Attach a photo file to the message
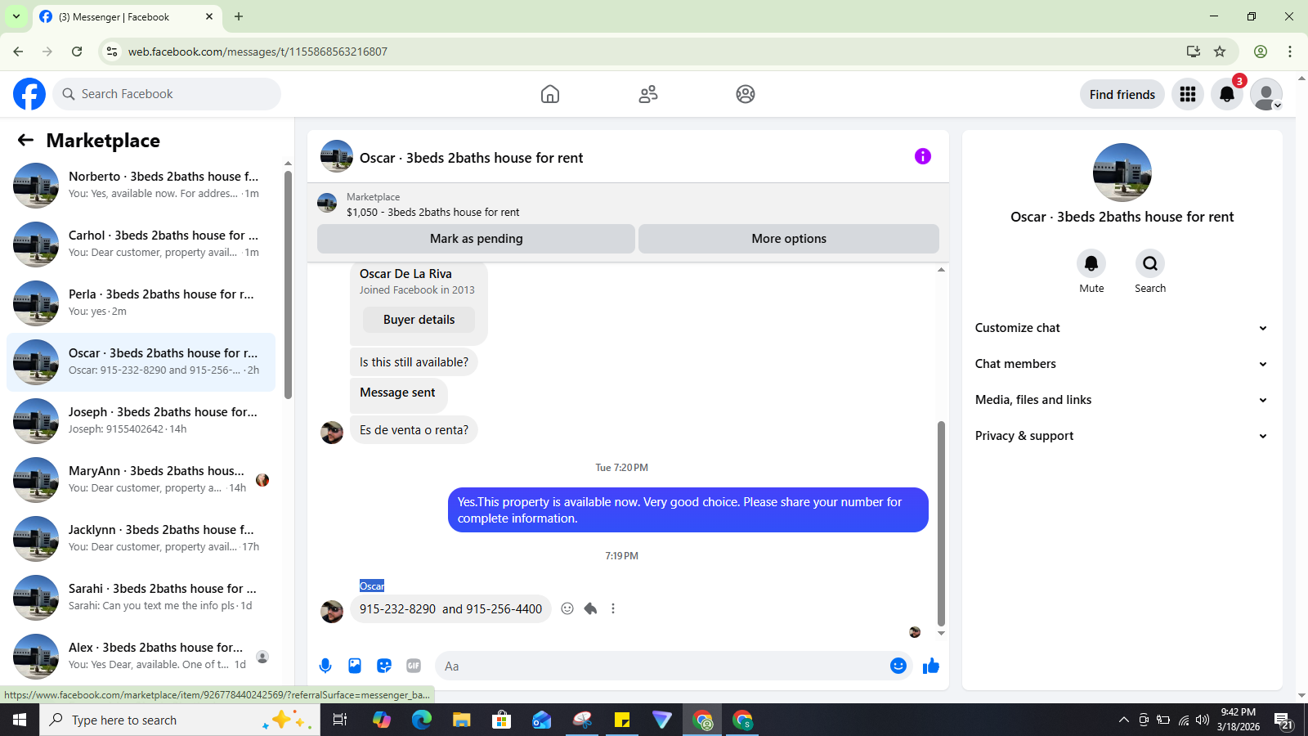 (355, 666)
